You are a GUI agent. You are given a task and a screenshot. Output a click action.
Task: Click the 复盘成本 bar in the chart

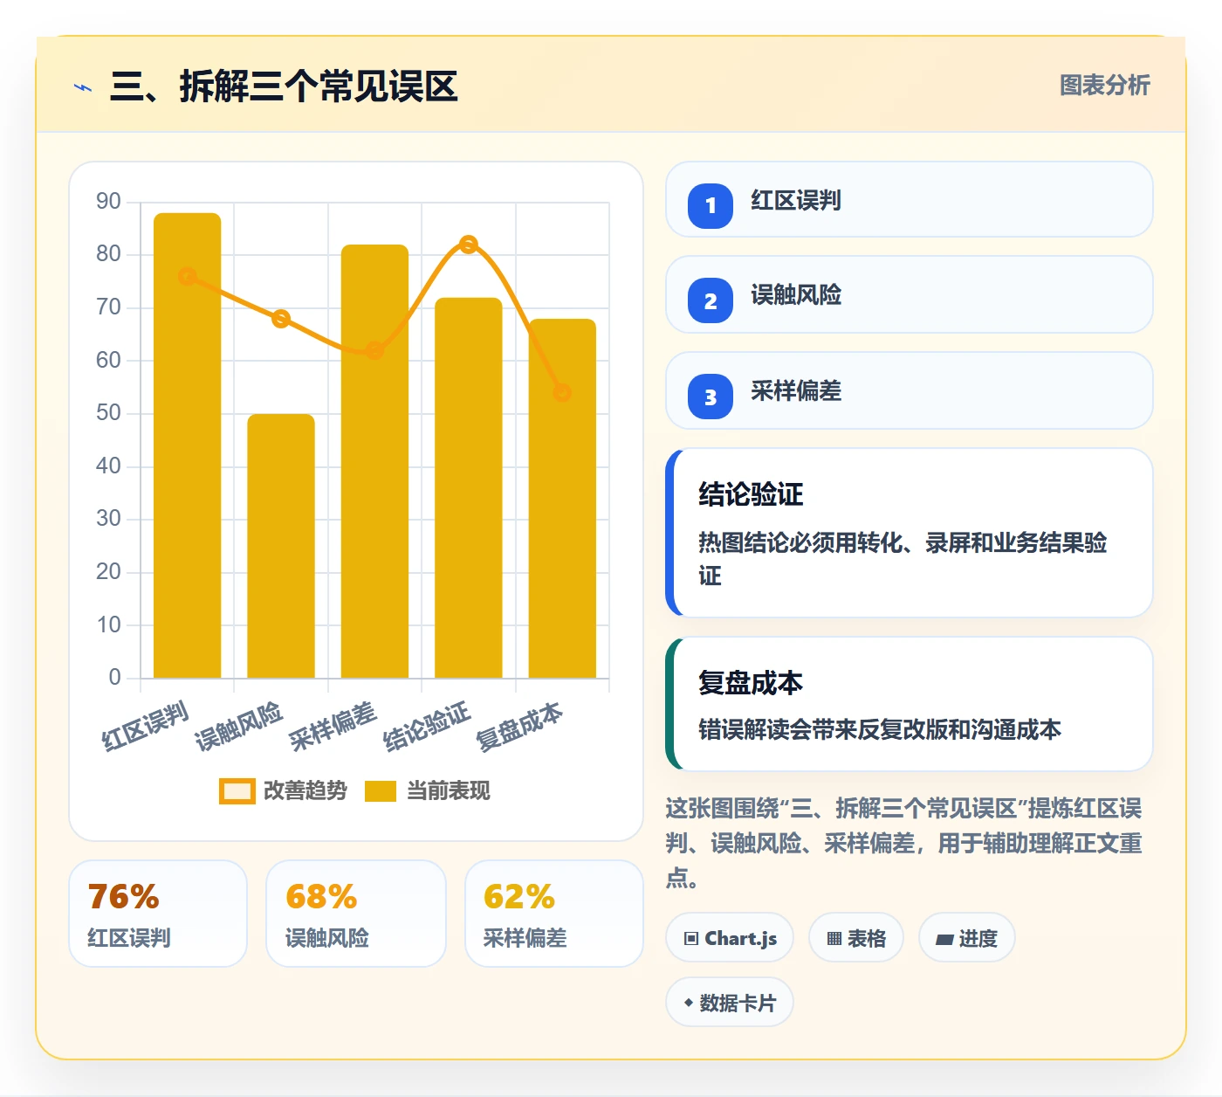tap(562, 498)
